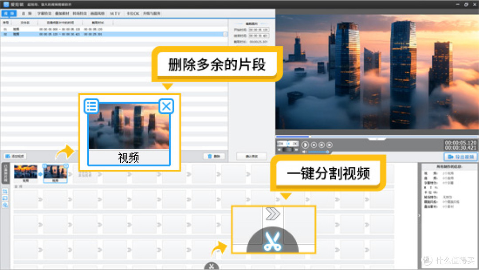The image size is (479, 270).
Task: Open the 卡拉OK tab
Action: point(133,13)
